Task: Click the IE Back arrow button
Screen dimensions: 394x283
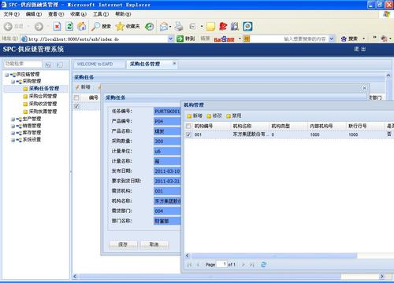Action: [x=8, y=27]
